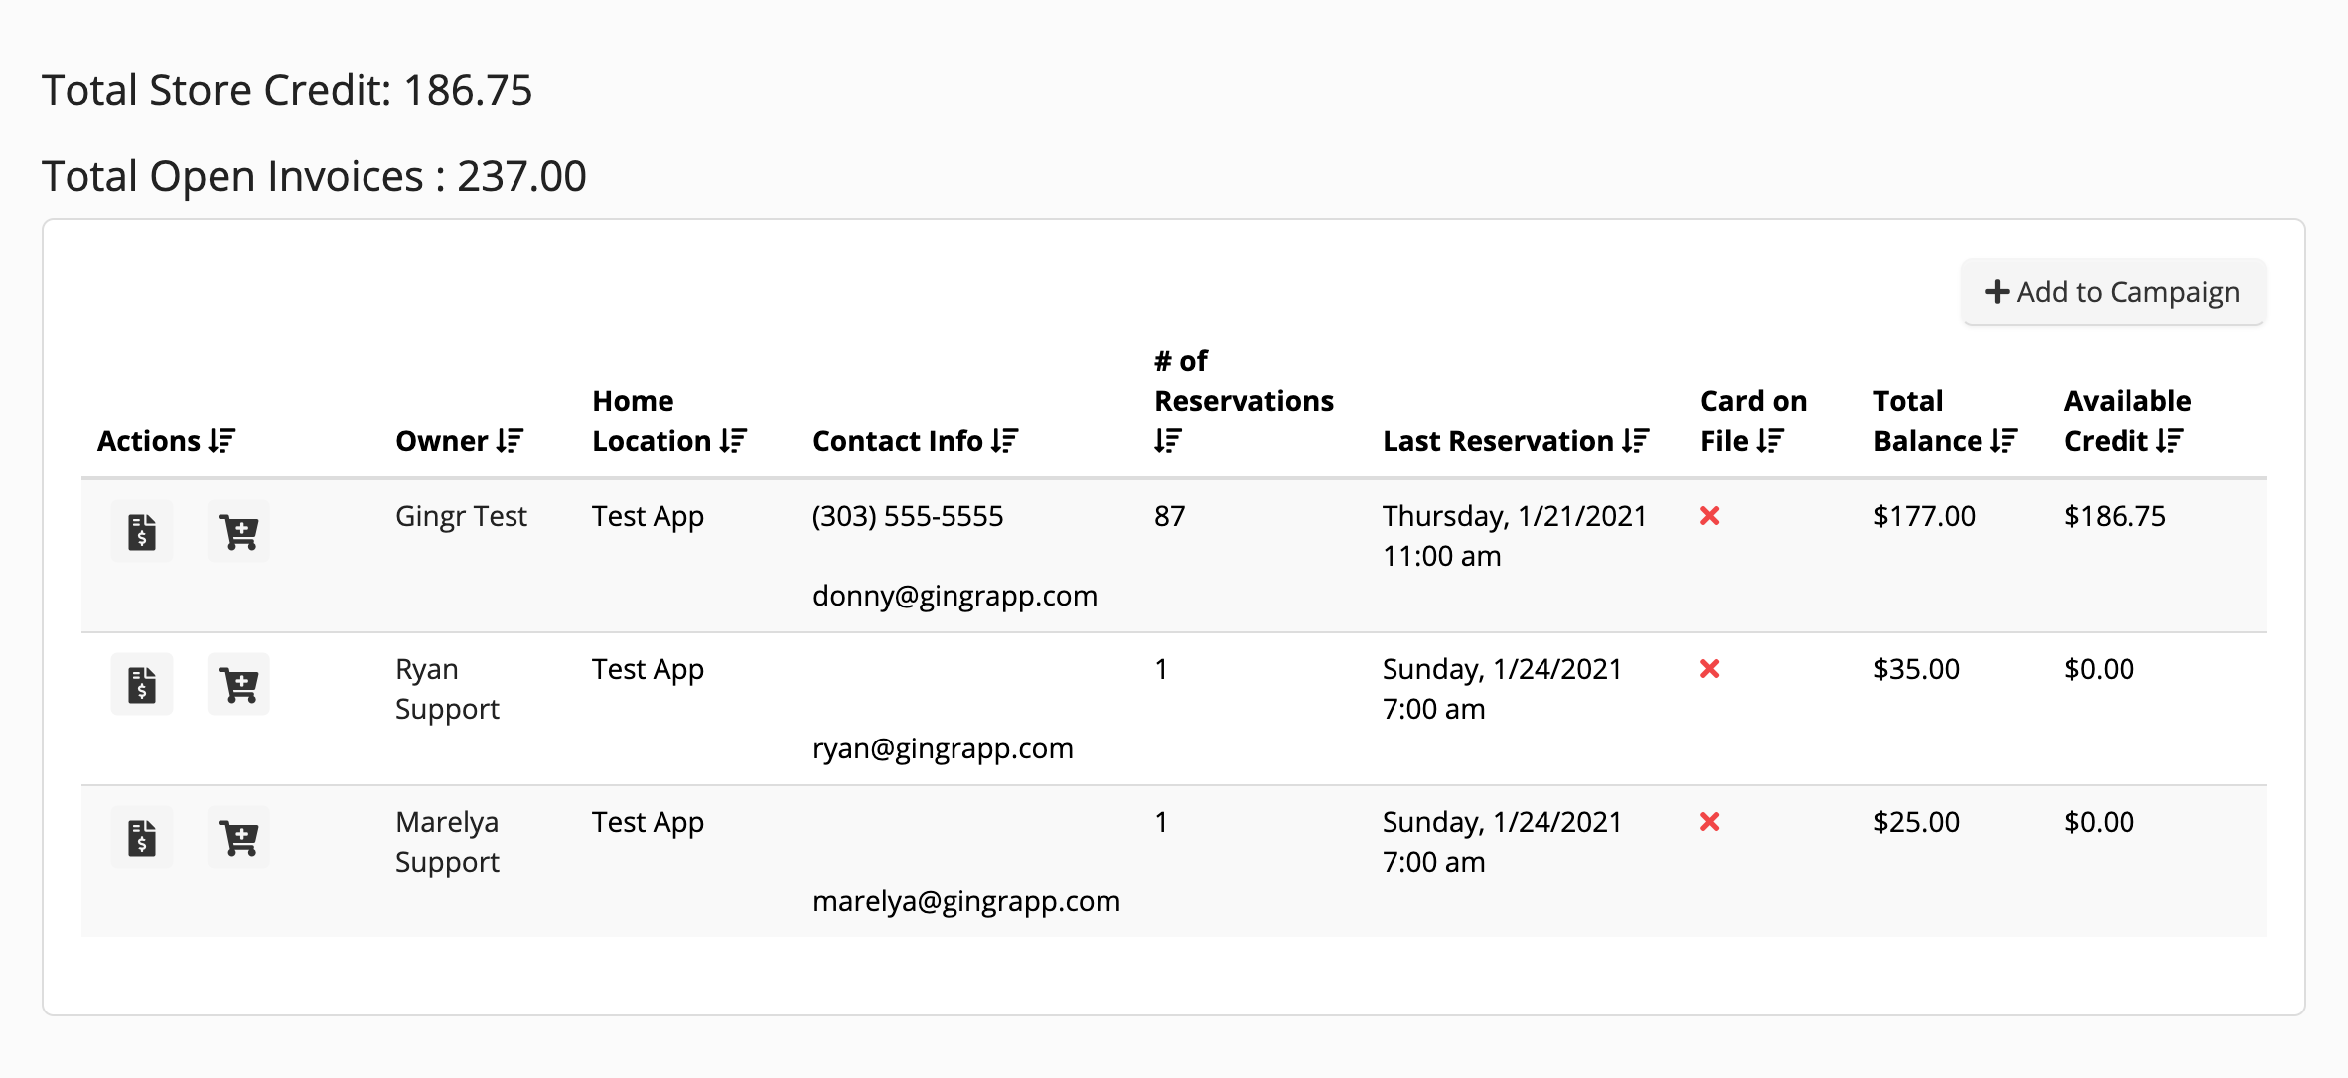The height and width of the screenshot is (1078, 2348).
Task: Click the add-to-cart icon for Gingr Test
Action: [x=238, y=531]
